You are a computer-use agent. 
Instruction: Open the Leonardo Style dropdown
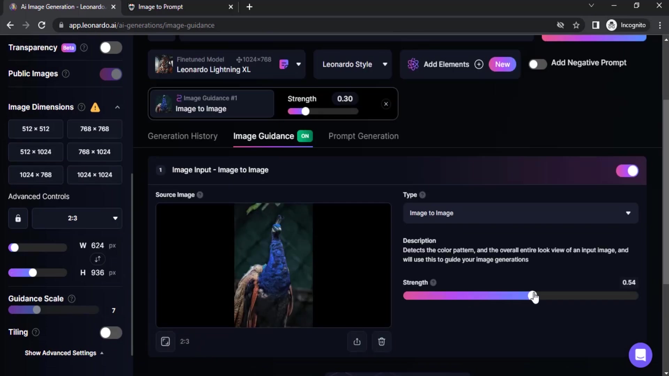[353, 64]
